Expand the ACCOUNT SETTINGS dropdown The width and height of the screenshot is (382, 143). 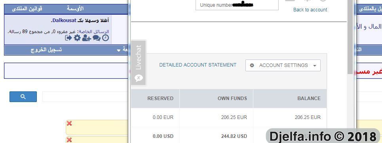pos(283,65)
